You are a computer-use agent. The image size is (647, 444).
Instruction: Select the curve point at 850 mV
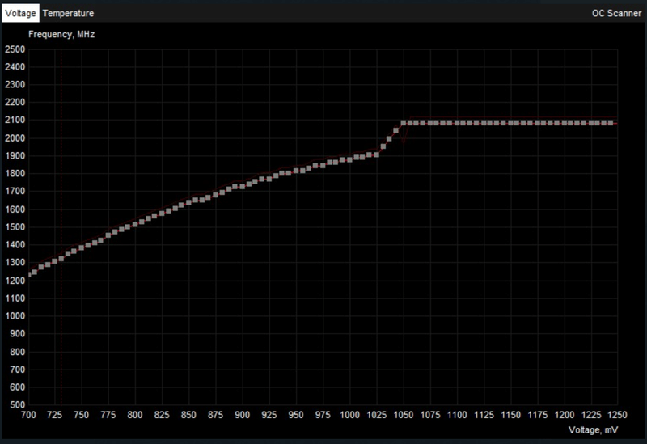point(188,202)
